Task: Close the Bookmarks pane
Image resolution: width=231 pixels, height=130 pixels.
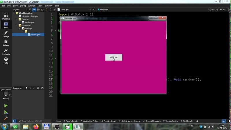Action: [42, 88]
